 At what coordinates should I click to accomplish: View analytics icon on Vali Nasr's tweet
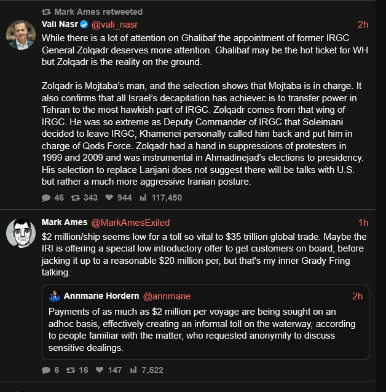tap(143, 198)
